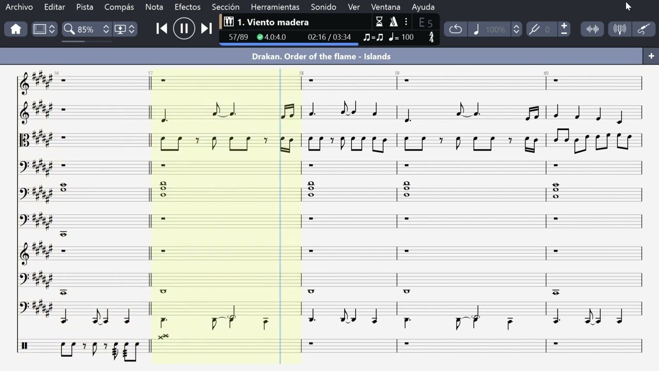Click the 4/4 time signature indicator

point(431,37)
